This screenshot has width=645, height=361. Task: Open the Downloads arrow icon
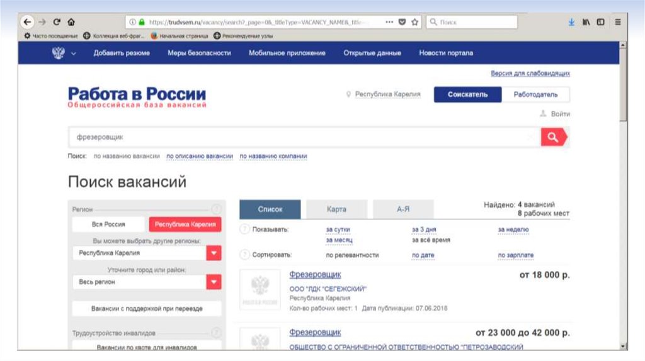(x=571, y=22)
